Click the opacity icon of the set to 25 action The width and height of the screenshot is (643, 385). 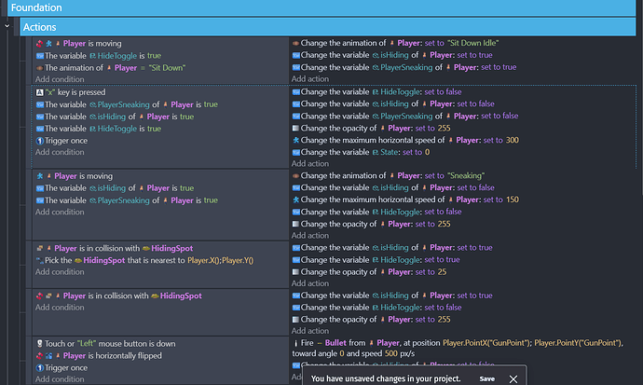point(295,271)
